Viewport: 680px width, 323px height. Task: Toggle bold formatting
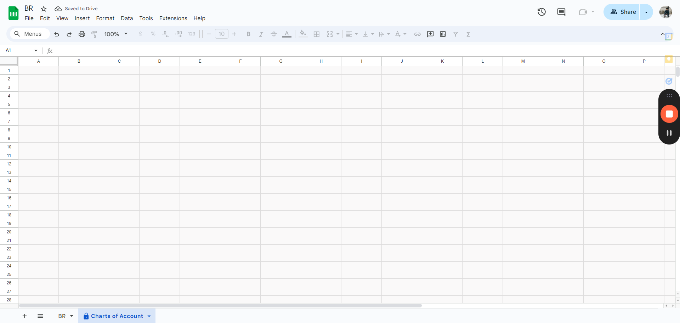click(248, 34)
